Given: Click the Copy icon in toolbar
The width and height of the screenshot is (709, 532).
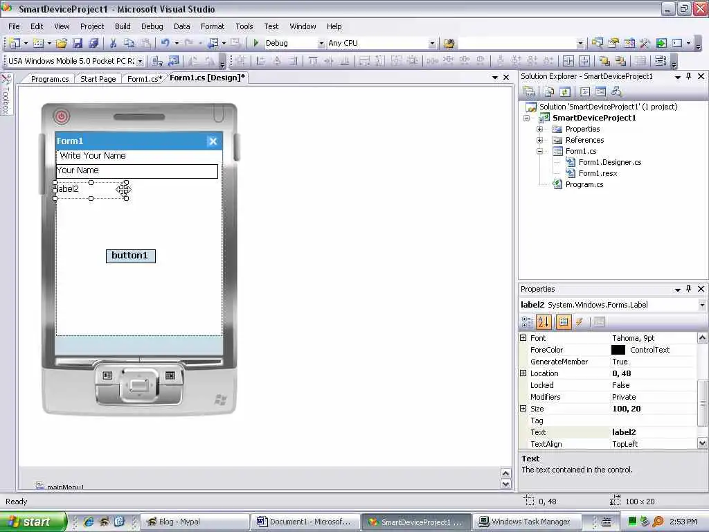Looking at the screenshot, I should pos(129,43).
